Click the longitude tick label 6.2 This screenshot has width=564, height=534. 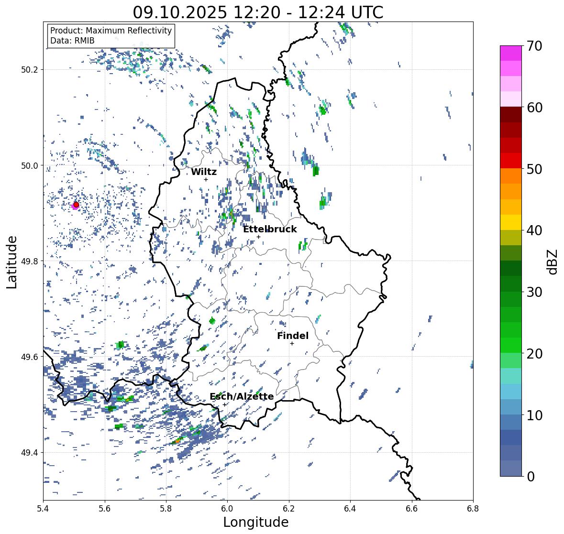[x=289, y=509]
